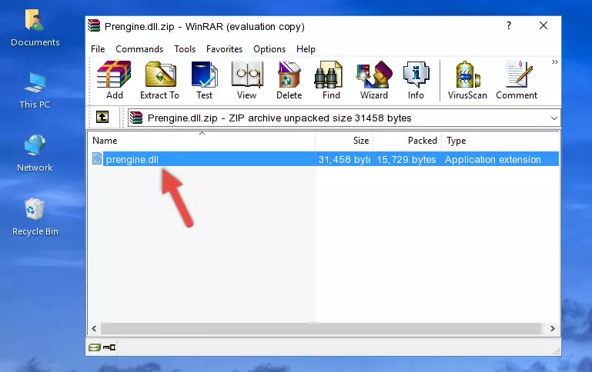Click the prengine.dll file icon
Screen dimensions: 592x372
97,158
